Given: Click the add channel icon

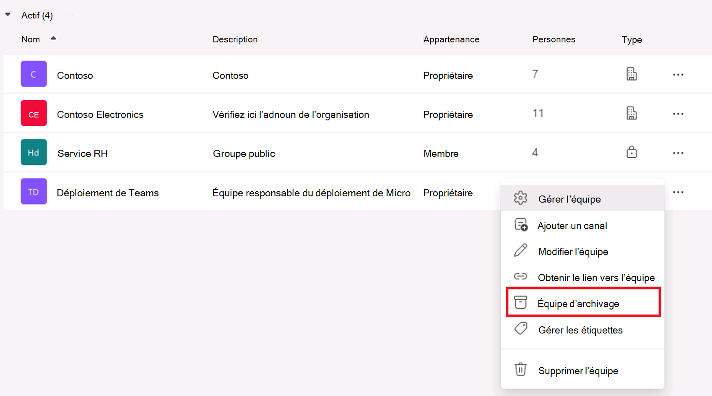Looking at the screenshot, I should [x=521, y=224].
